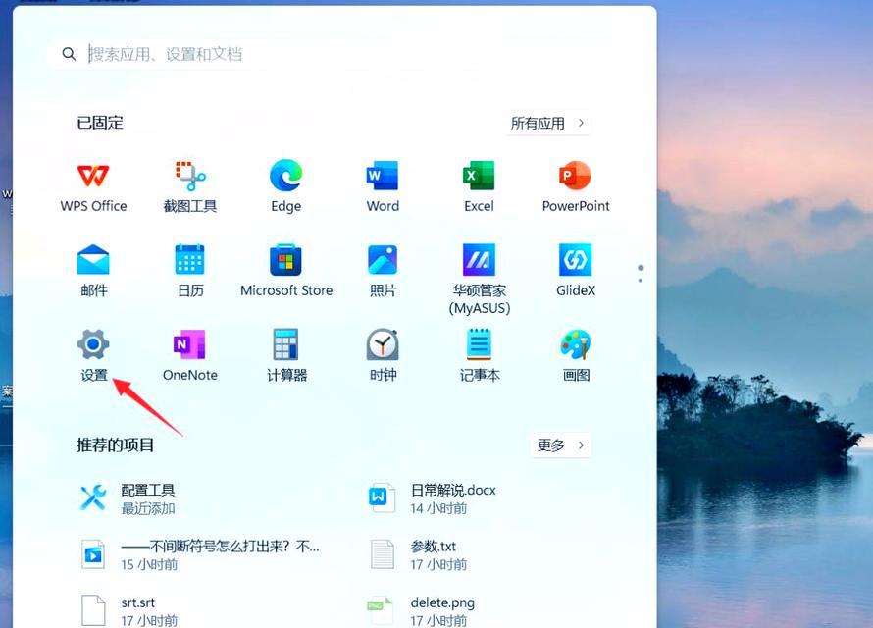Open the Calendar (日历) app
This screenshot has height=628, width=873.
point(190,272)
